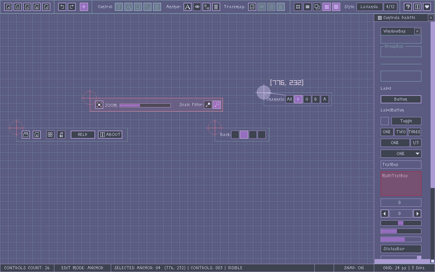Screen dimensions: 435x272
Task: Pick the first Back color swatch
Action: [x=235, y=134]
